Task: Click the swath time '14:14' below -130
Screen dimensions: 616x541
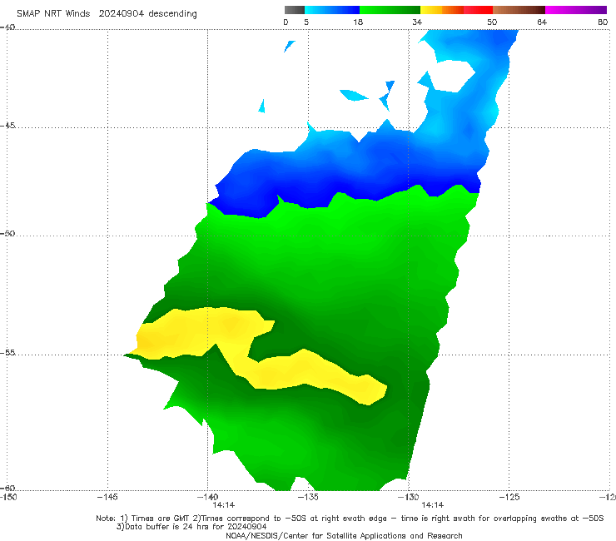Action: coord(432,505)
